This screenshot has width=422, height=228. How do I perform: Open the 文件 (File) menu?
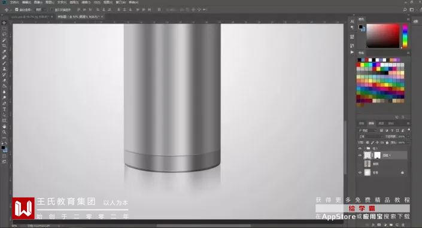pyautogui.click(x=14, y=2)
